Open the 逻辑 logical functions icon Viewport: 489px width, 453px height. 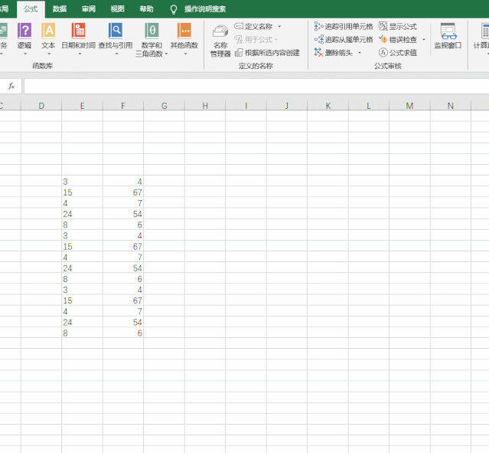[24, 31]
